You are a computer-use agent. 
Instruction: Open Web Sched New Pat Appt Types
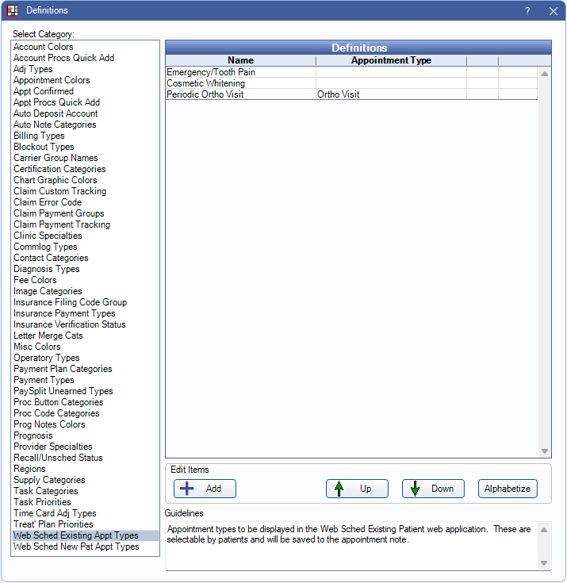76,547
